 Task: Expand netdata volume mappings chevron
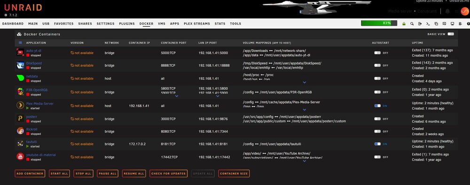[x=305, y=82]
